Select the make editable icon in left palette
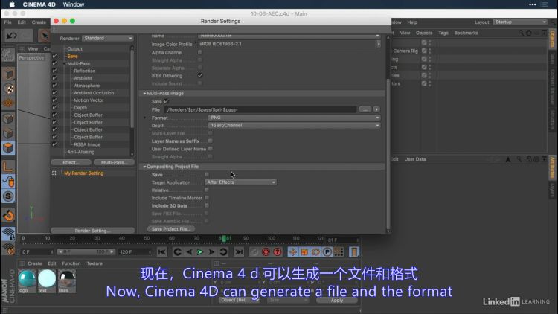This screenshot has height=314, width=558. click(x=8, y=54)
